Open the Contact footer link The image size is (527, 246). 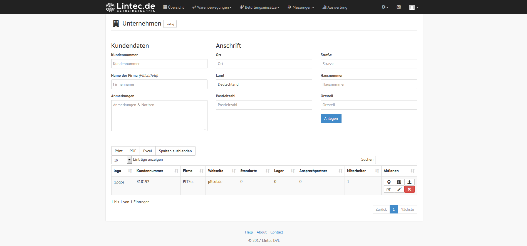pos(276,232)
